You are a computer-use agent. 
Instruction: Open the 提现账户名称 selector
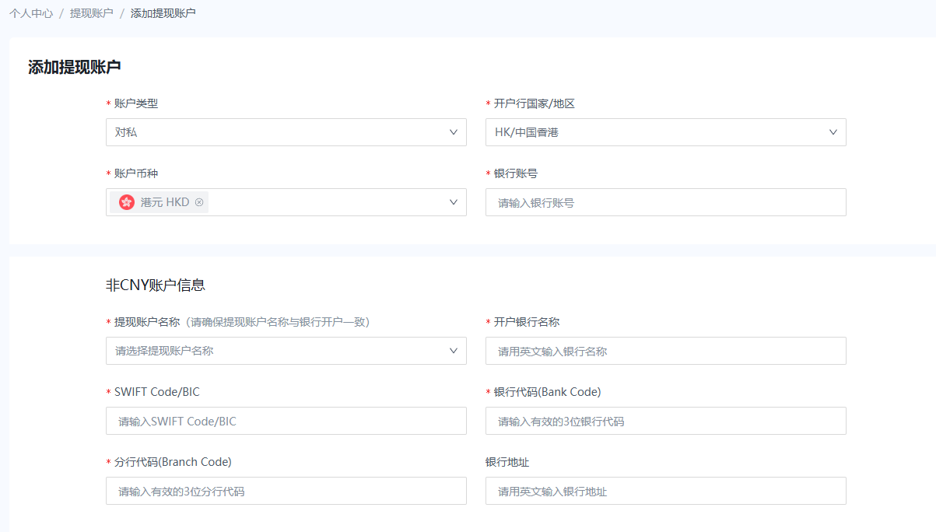[x=286, y=351]
